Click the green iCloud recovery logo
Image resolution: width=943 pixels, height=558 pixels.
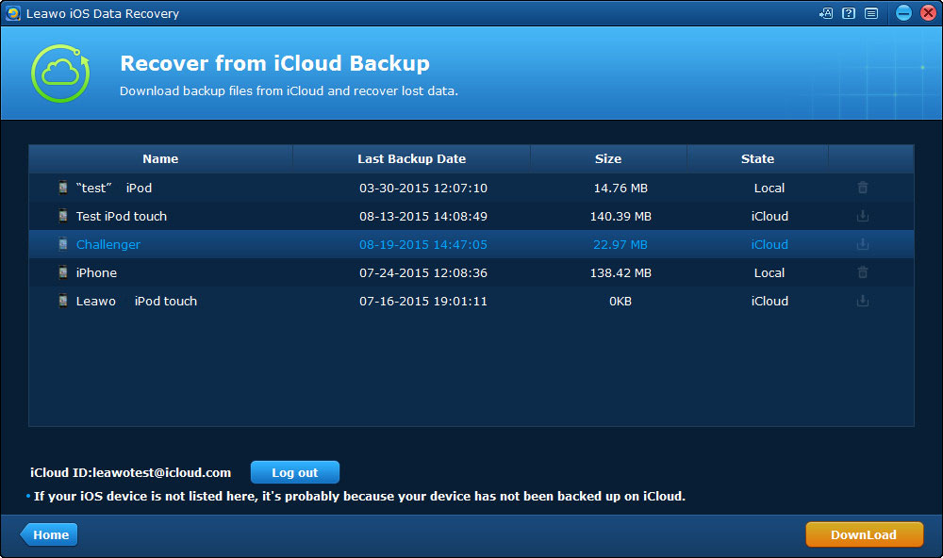coord(60,74)
